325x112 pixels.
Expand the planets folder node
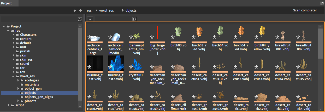[x=18, y=101]
